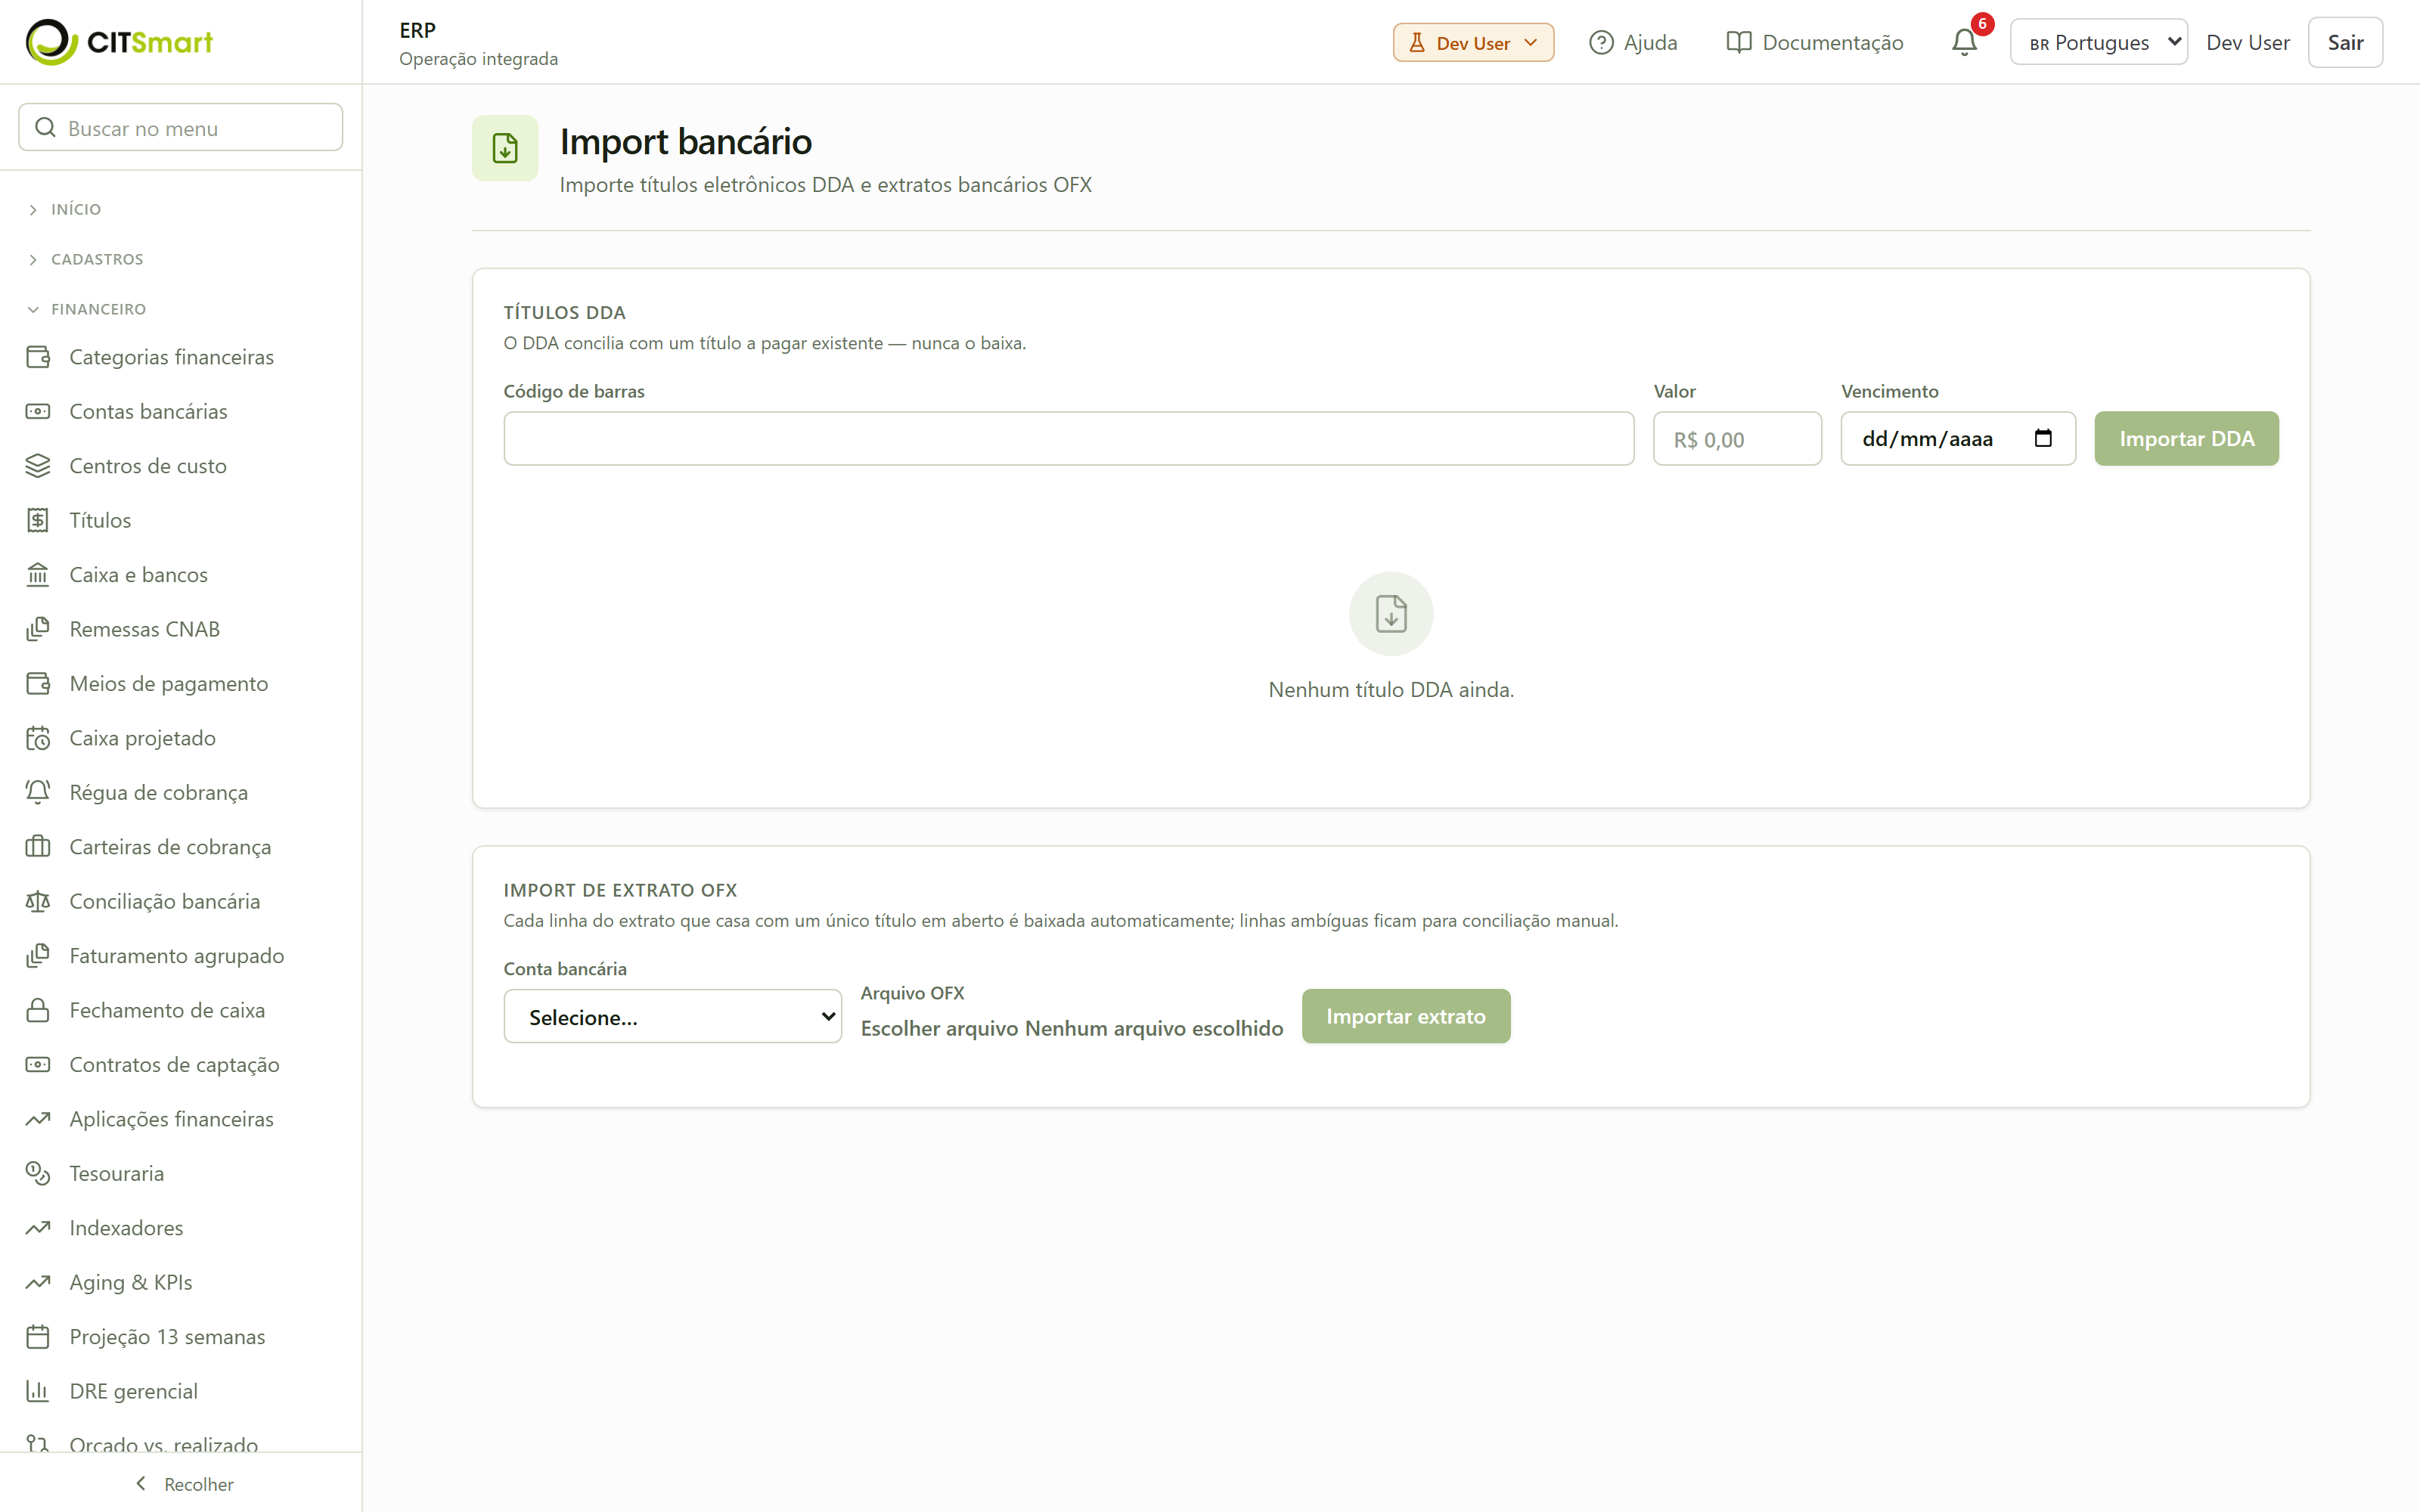Open Indexadores menu item
The width and height of the screenshot is (2420, 1512).
[181, 1227]
